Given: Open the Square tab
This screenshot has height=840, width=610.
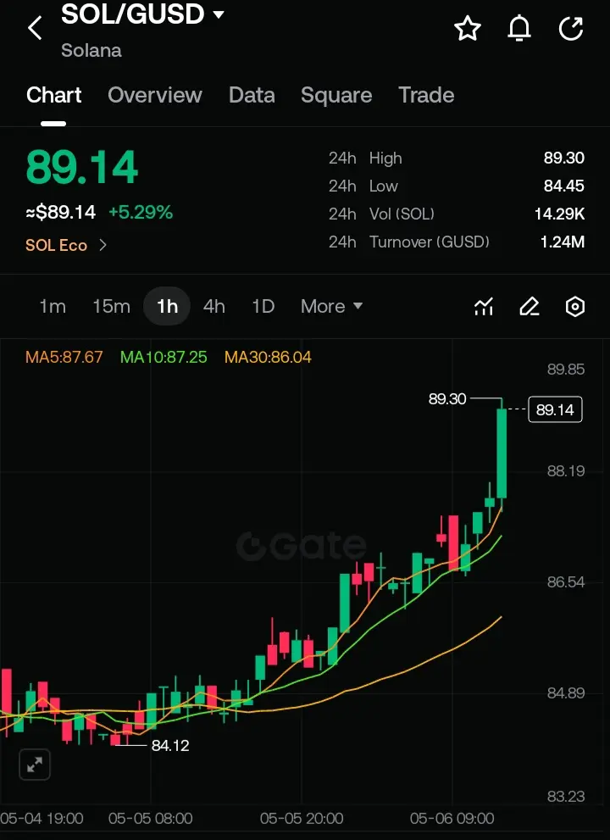Looking at the screenshot, I should [x=336, y=95].
